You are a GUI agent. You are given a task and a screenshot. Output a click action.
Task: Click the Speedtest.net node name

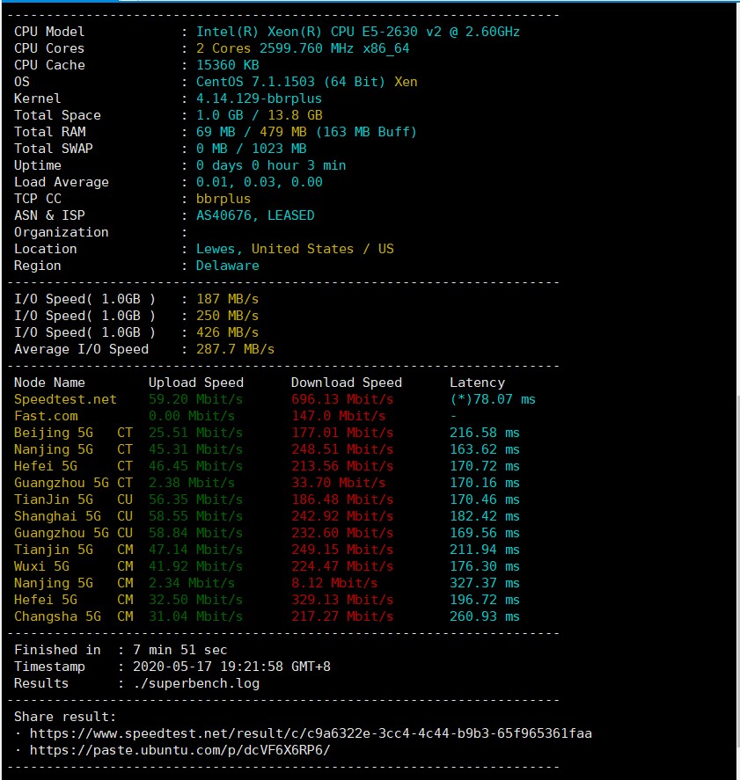pos(65,399)
